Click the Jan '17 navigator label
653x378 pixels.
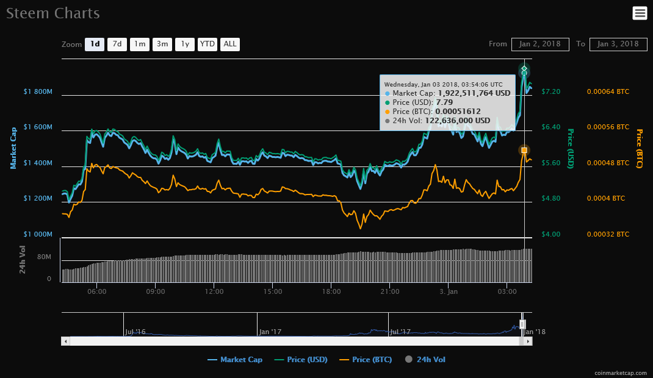tap(270, 332)
